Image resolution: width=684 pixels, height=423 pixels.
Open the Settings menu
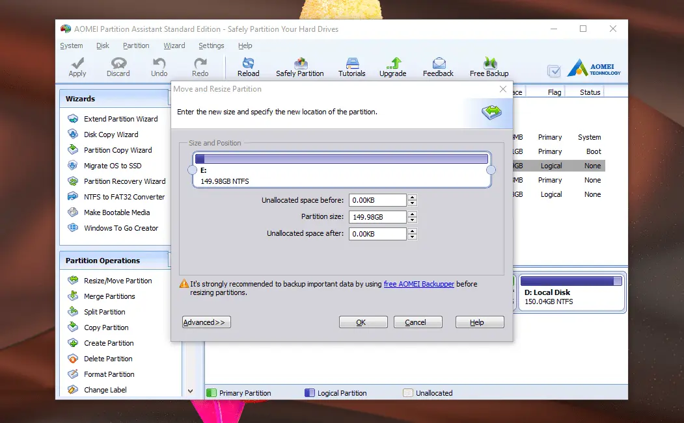pos(211,45)
